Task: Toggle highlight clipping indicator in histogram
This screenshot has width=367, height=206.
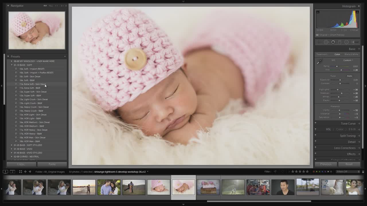Action: tap(357, 12)
